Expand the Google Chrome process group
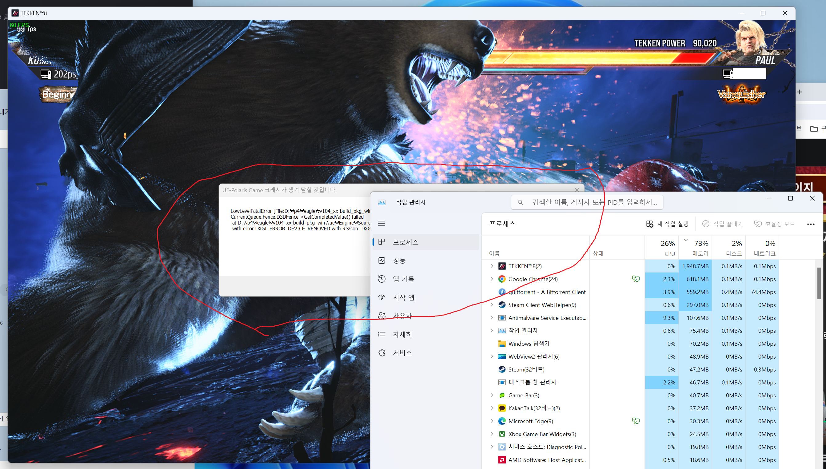 coord(492,279)
